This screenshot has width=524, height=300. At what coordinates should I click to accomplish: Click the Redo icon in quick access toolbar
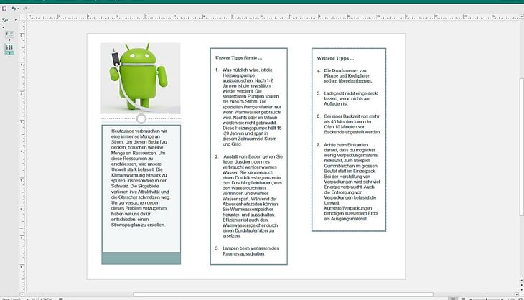tap(24, 9)
